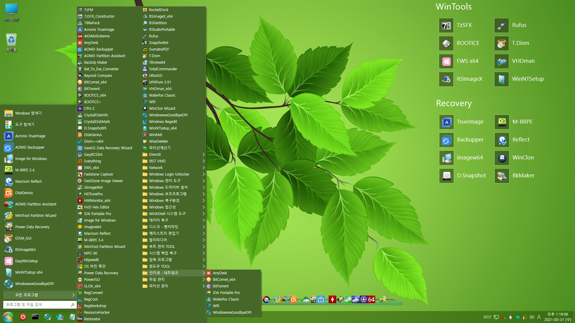The height and width of the screenshot is (323, 575).
Task: Choose ResourceHacker from the programs list
Action: click(109, 313)
